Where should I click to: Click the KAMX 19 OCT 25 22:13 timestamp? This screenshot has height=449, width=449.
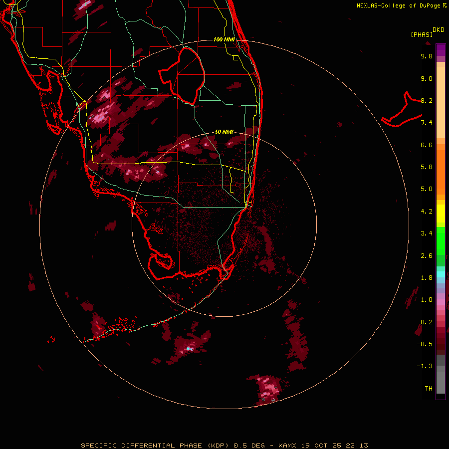click(323, 446)
